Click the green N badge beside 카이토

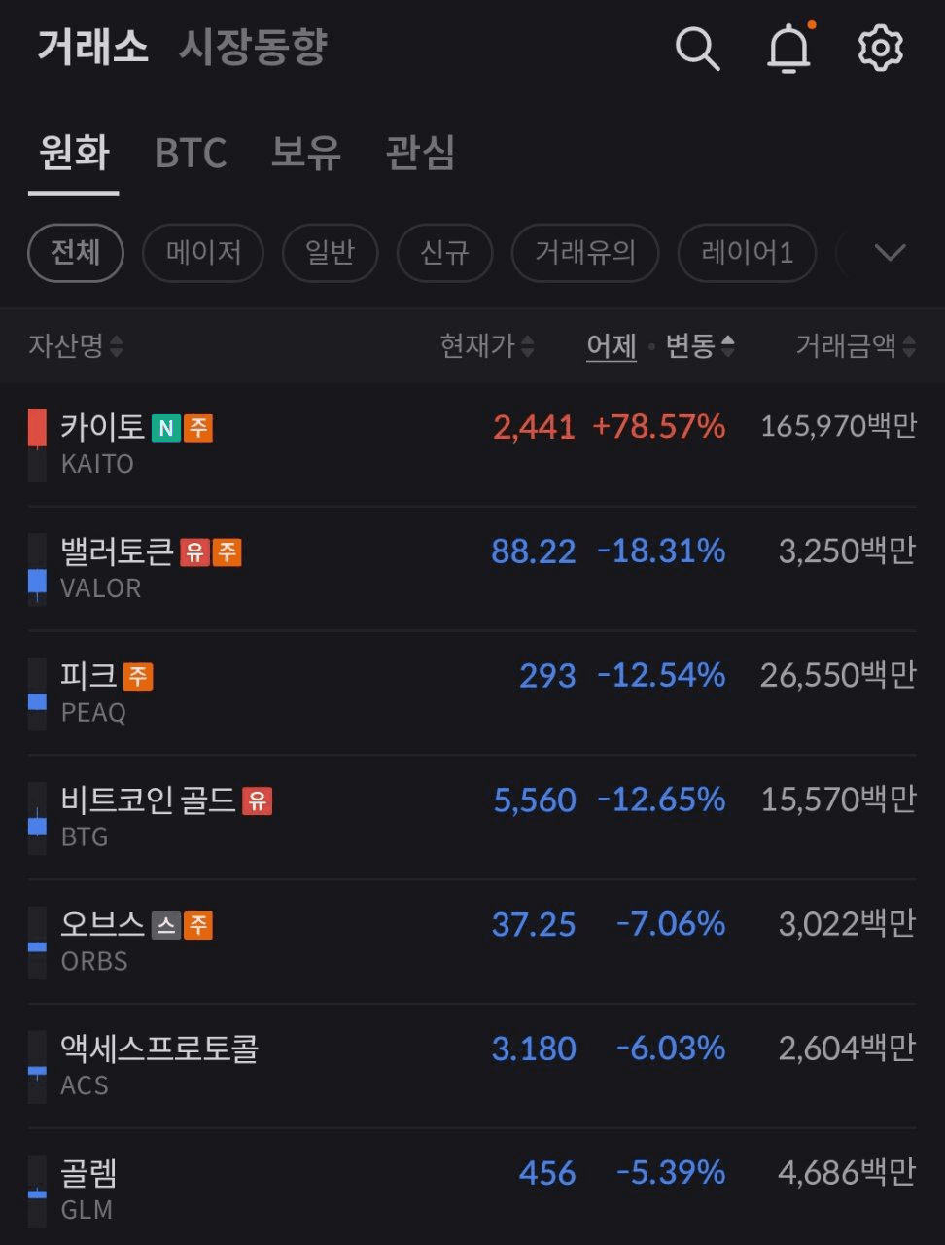(x=165, y=428)
